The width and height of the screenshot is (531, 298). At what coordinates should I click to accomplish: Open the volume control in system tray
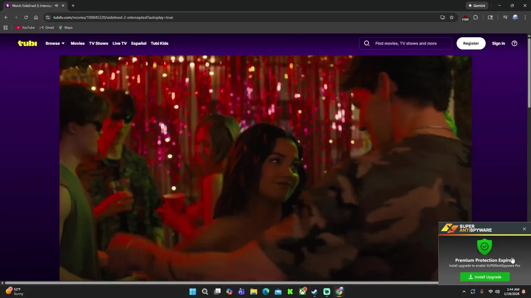coord(497,292)
